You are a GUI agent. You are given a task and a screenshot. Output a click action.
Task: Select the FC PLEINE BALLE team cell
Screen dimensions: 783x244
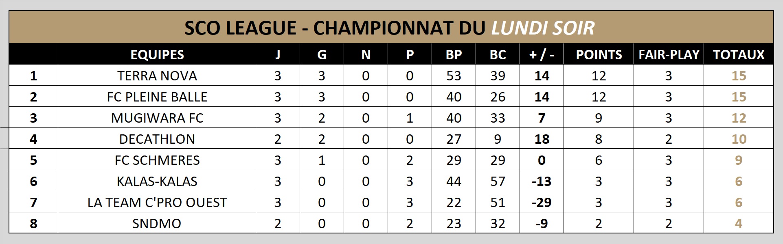pos(157,97)
